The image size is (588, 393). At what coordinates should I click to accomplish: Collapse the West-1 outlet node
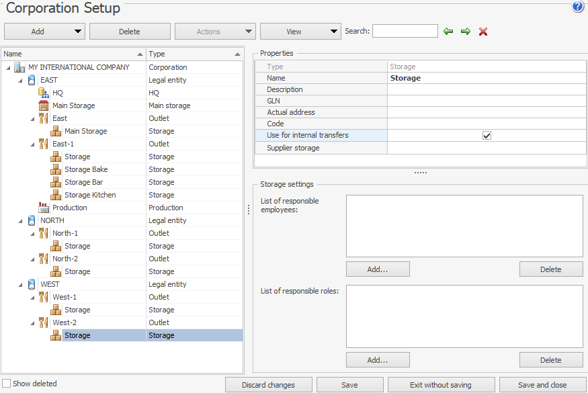32,297
